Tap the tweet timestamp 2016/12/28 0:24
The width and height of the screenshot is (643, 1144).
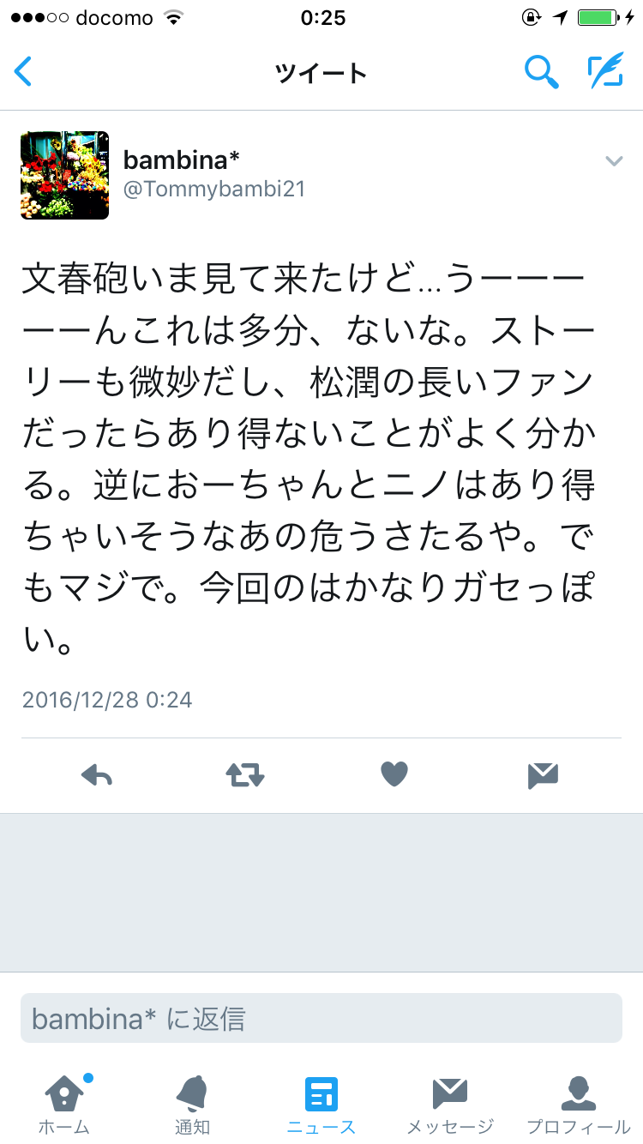[107, 700]
